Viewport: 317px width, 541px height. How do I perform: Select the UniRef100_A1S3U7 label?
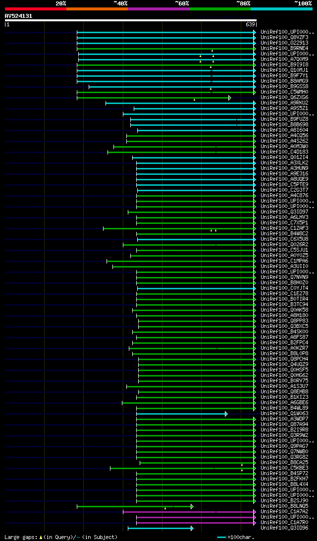[285, 386]
